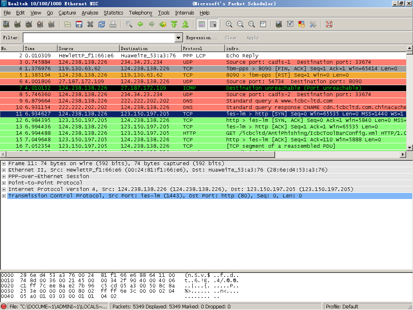Expand Point-to-Point Protocol node
The height and width of the screenshot is (310, 413).
4,183
